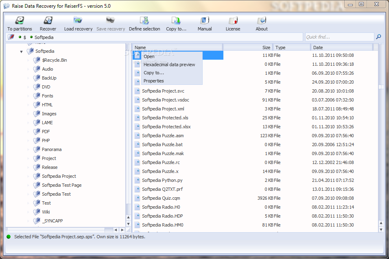Click the PDF folder icon
Image resolution: width=389 pixels, height=259 pixels.
click(37, 131)
